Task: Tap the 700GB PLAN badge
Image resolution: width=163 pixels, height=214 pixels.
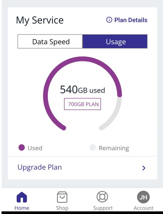Action: click(83, 104)
